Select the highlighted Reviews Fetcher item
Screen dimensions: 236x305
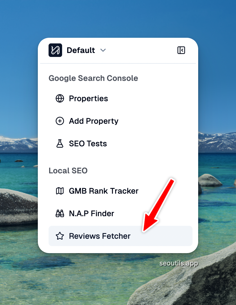coord(121,236)
